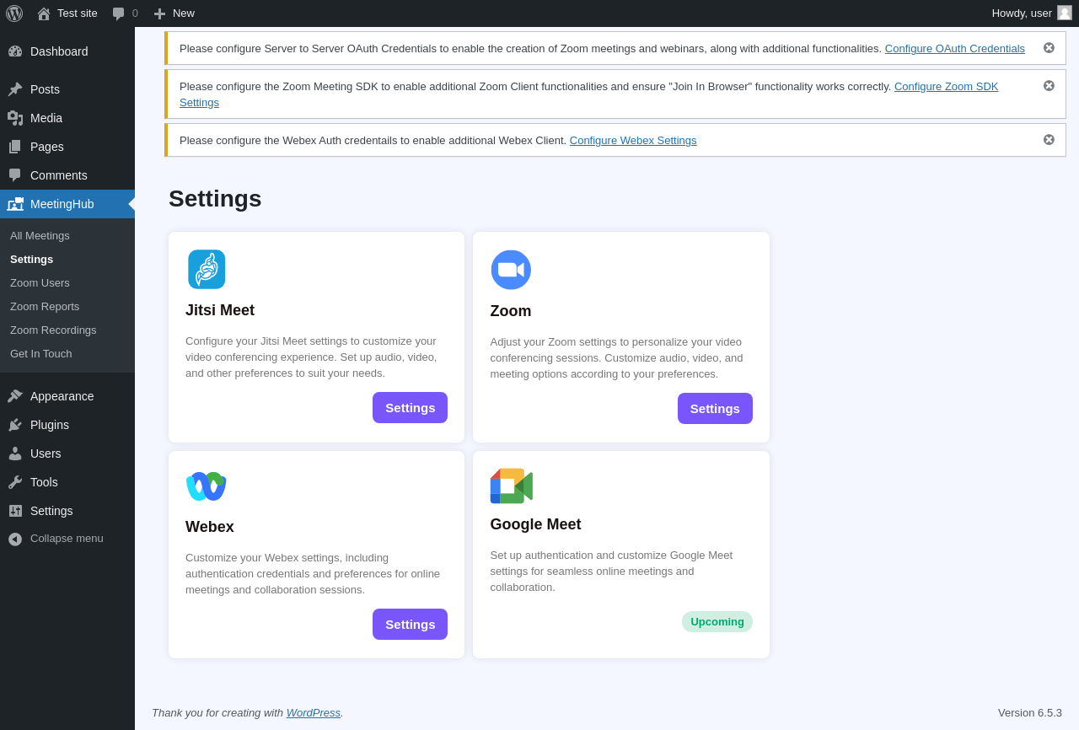
Task: Click the Upcoming badge on Google Meet
Action: coord(717,622)
